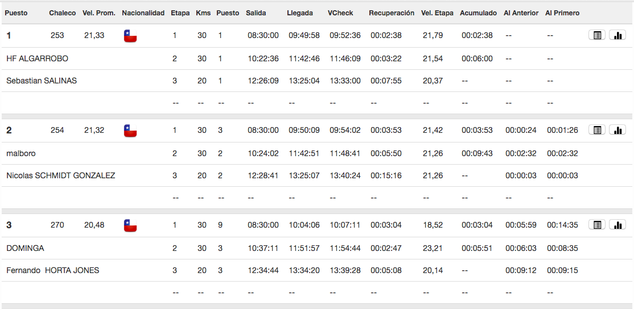Screen dimensions: 634x310
Task: Select horse name DOMINGA
Action: tap(25, 248)
